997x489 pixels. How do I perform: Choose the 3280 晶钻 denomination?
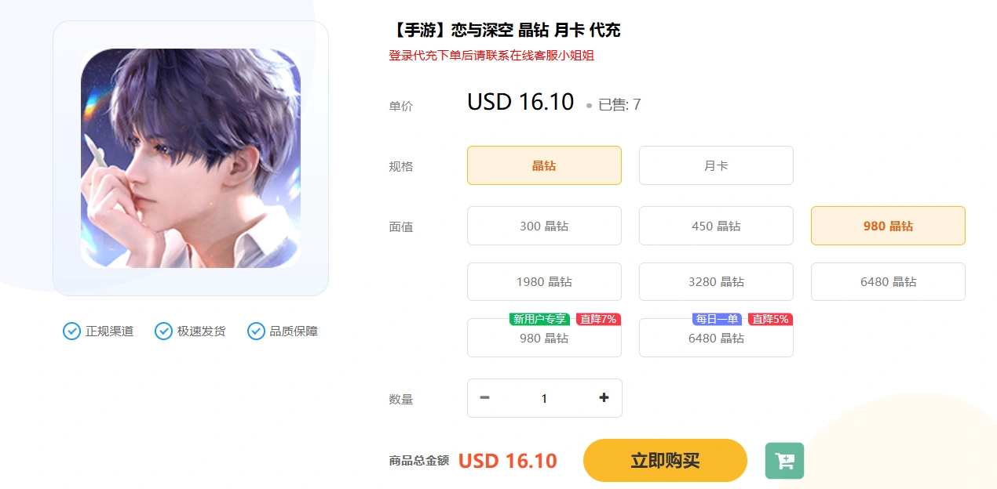[x=716, y=281]
